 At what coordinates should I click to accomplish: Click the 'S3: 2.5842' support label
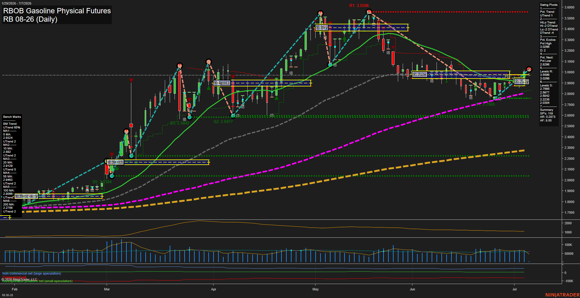tap(180, 123)
